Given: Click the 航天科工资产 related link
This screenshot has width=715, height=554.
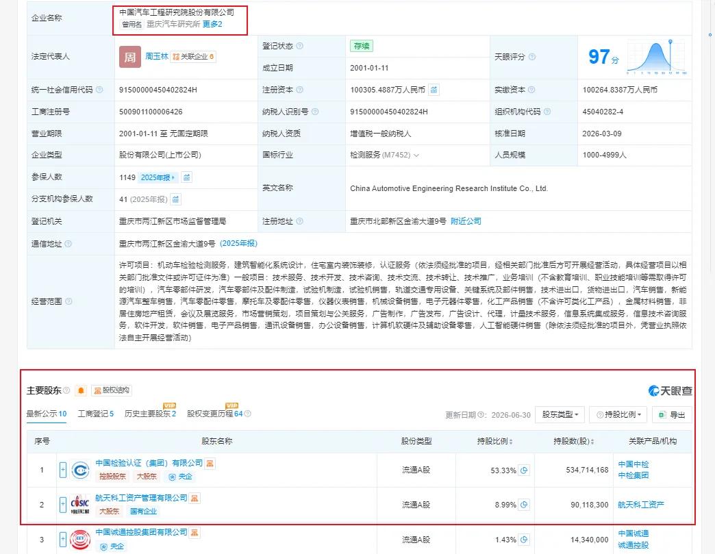Looking at the screenshot, I should point(641,505).
